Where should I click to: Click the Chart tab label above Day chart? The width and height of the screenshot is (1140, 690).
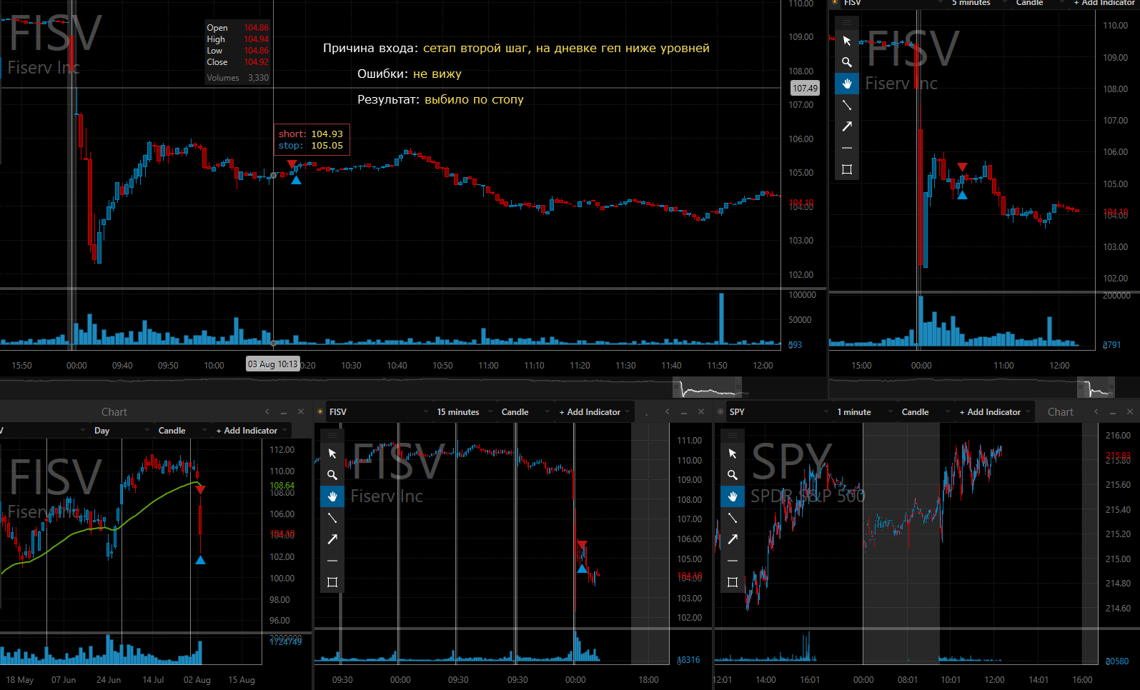point(114,412)
